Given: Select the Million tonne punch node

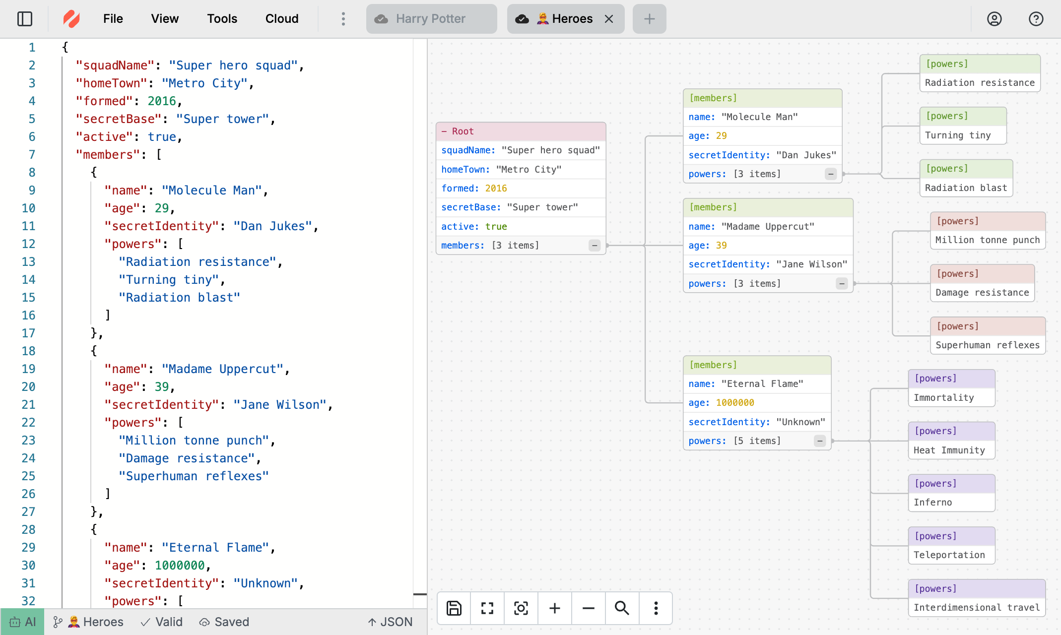Looking at the screenshot, I should (988, 231).
